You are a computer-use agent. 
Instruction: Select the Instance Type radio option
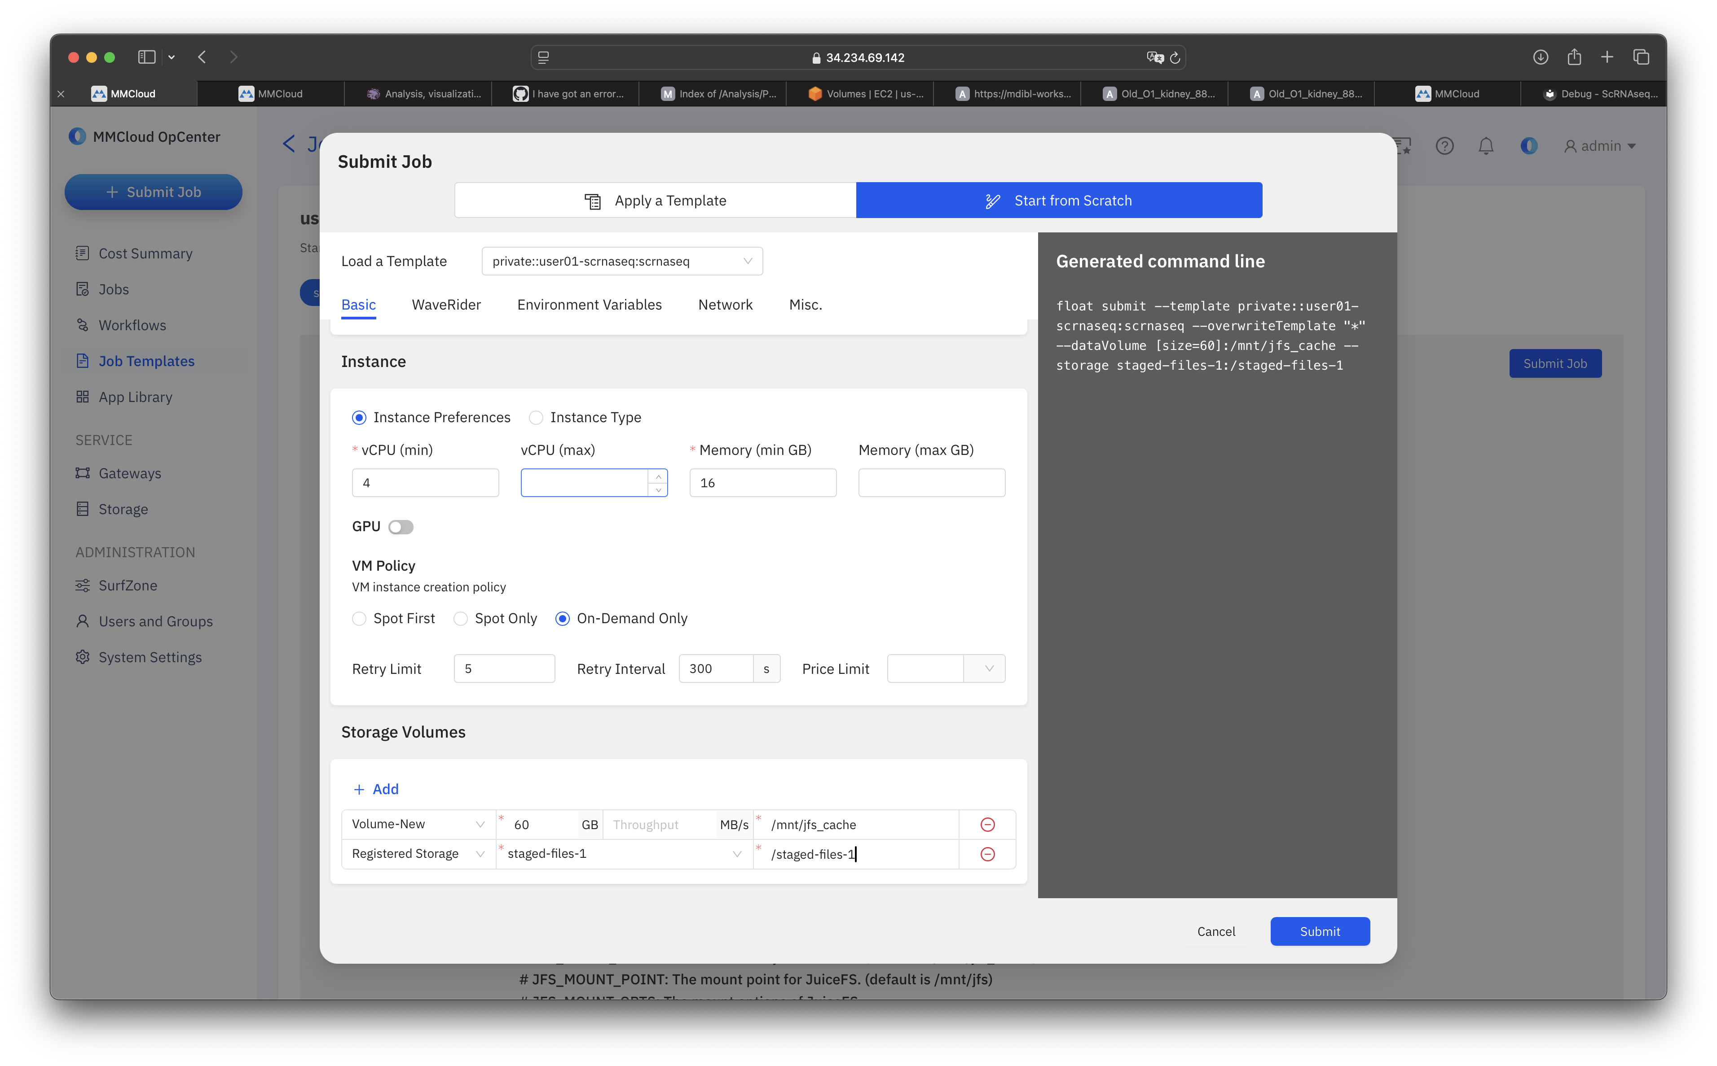click(x=536, y=417)
